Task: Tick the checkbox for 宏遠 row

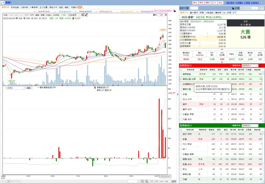Action: [x=181, y=94]
